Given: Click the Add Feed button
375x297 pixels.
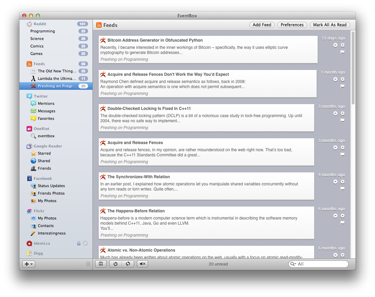Looking at the screenshot, I should (x=262, y=25).
